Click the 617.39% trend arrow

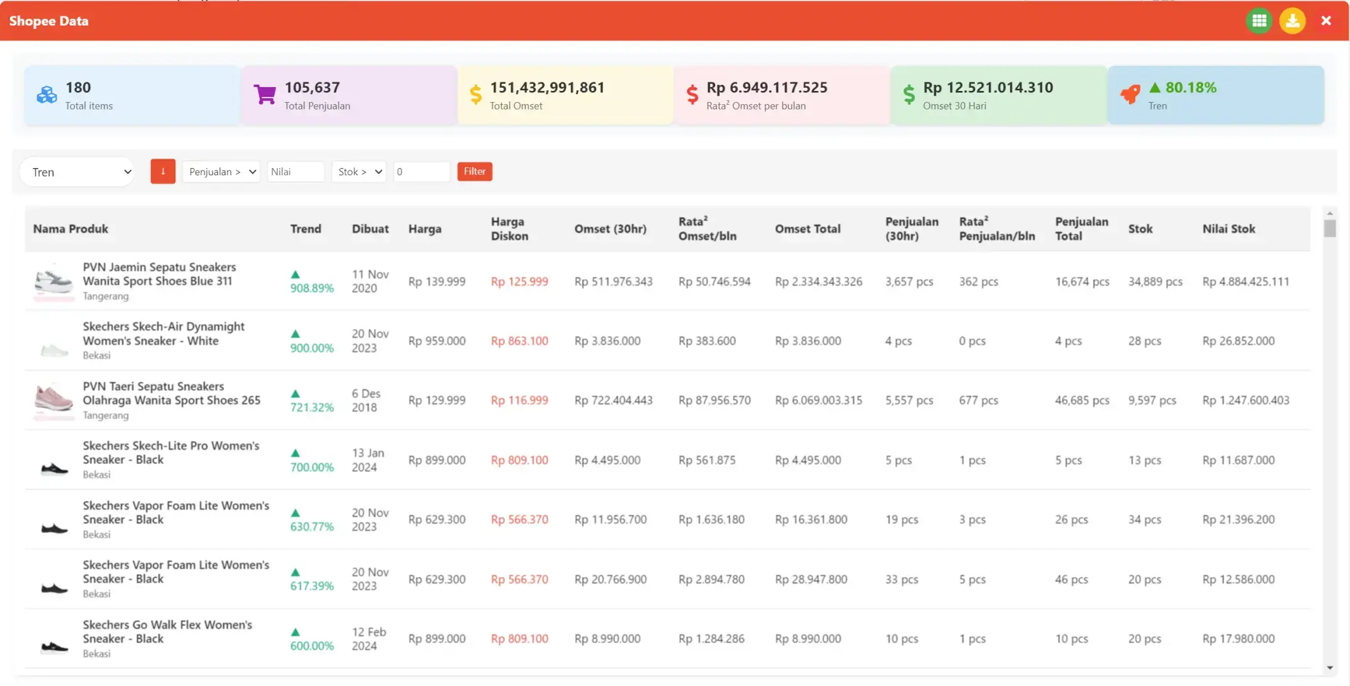click(x=295, y=572)
